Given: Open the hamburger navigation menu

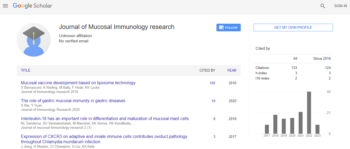Looking at the screenshot, I should coord(5,6).
